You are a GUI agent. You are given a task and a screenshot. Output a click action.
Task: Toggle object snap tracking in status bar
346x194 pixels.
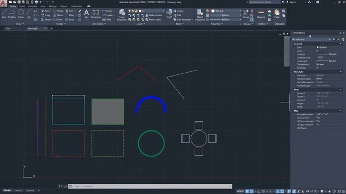pos(277,191)
